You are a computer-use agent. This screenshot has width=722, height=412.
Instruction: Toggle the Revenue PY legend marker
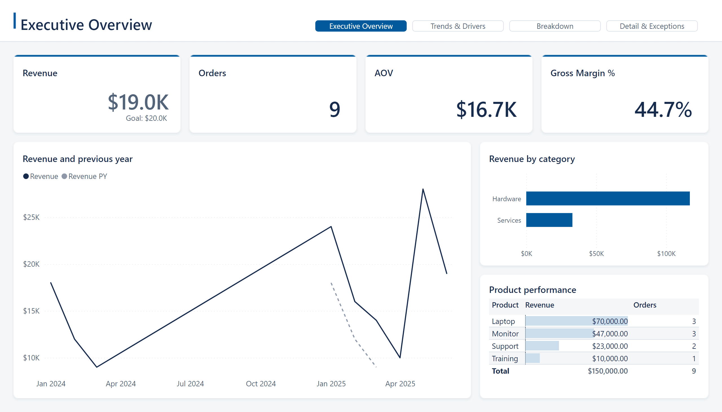point(64,176)
